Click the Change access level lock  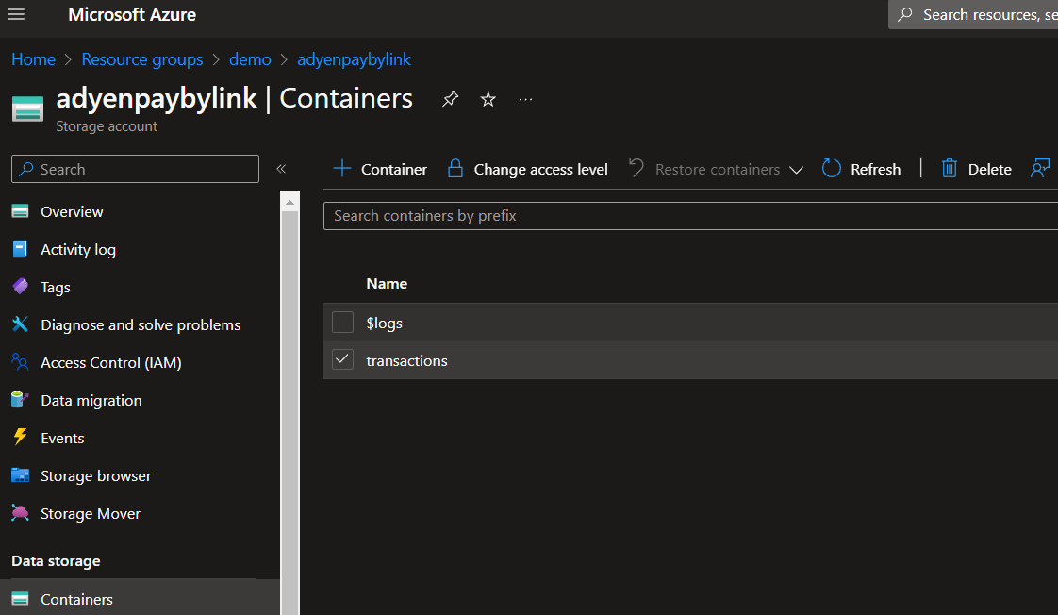pyautogui.click(x=455, y=169)
